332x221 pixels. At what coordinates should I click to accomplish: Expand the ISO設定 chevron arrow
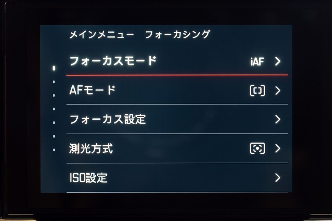click(278, 178)
